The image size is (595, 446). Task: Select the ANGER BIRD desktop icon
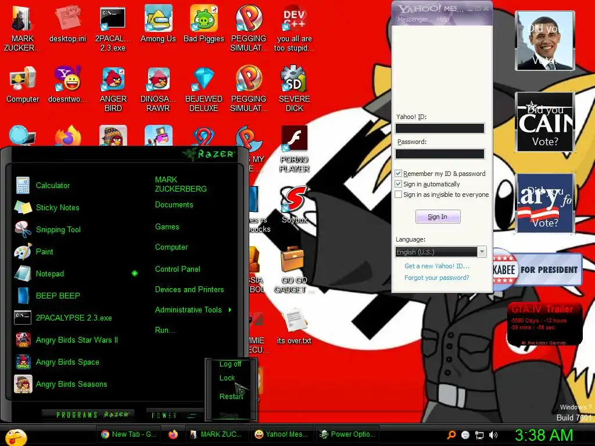(x=113, y=89)
